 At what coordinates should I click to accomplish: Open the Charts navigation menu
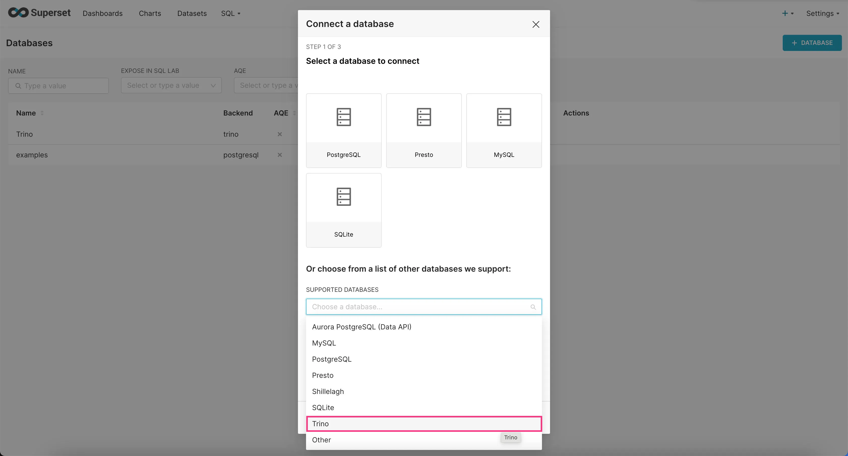point(150,13)
